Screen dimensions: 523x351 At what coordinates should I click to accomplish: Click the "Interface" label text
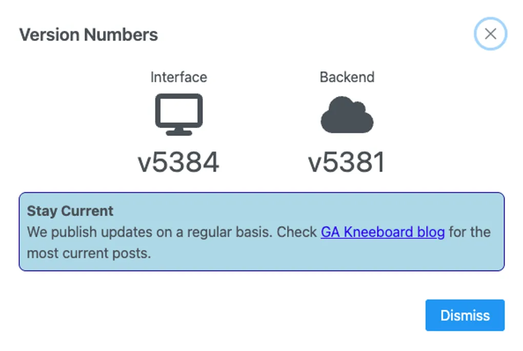(x=178, y=77)
